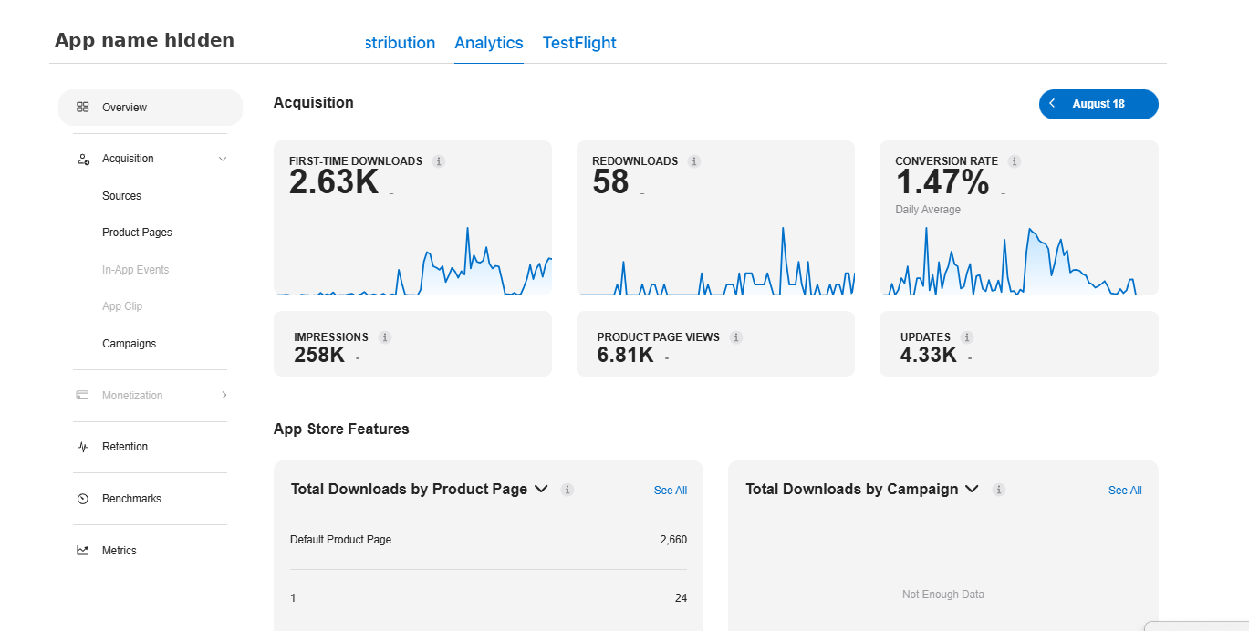Click the Impressions 258K card
The width and height of the screenshot is (1249, 631).
coord(412,344)
